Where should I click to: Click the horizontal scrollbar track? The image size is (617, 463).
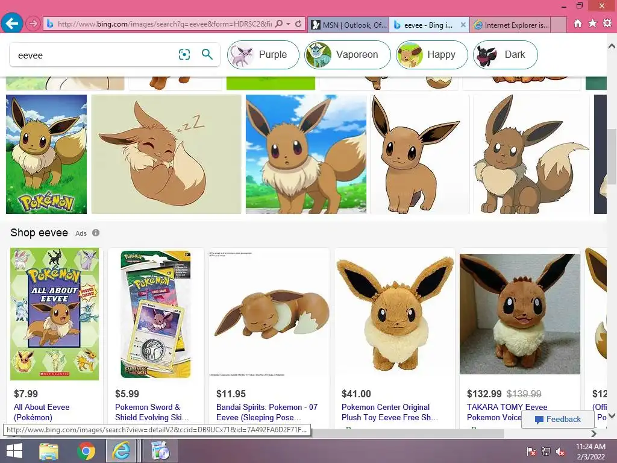[x=547, y=433]
